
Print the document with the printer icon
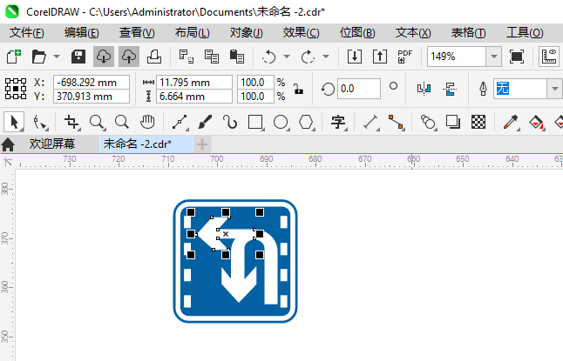pyautogui.click(x=154, y=57)
